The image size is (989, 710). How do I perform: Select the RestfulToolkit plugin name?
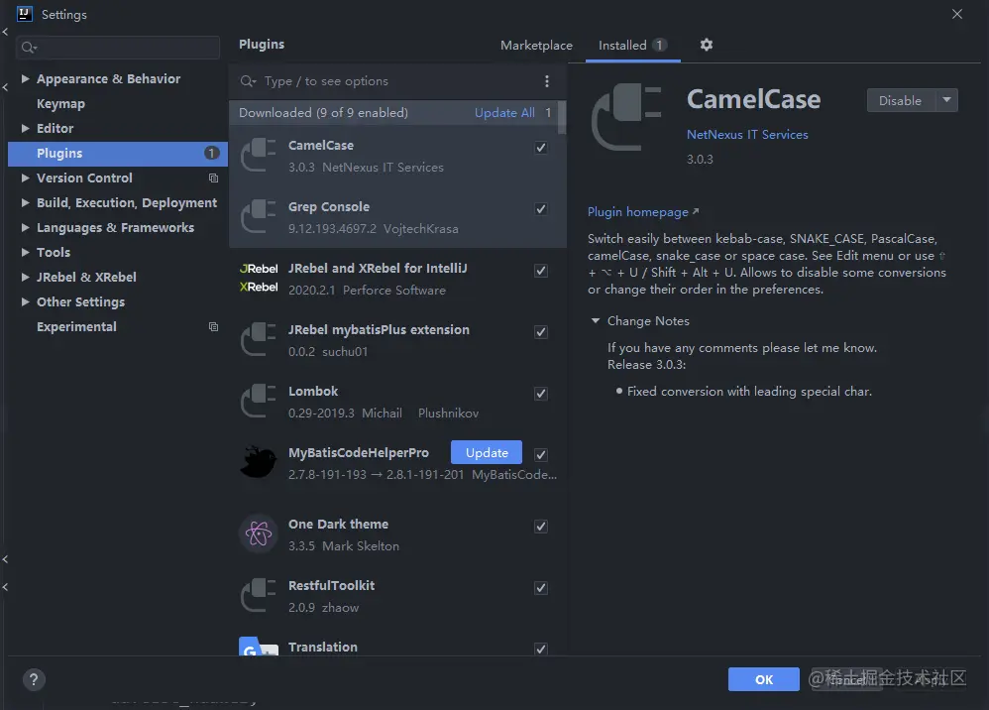[x=331, y=586]
